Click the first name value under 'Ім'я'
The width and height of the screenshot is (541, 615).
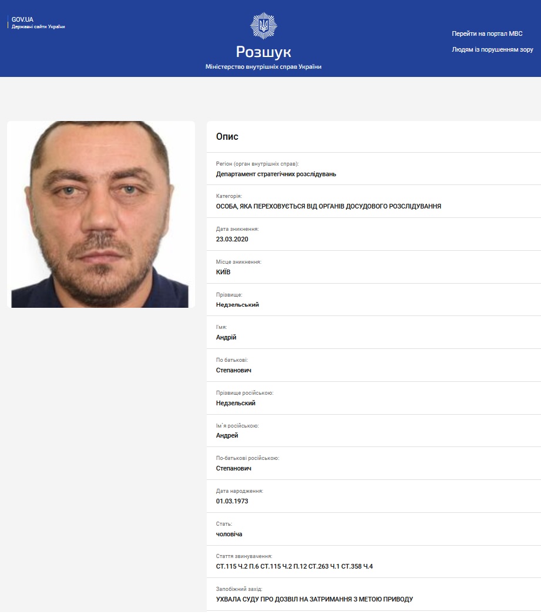[226, 337]
